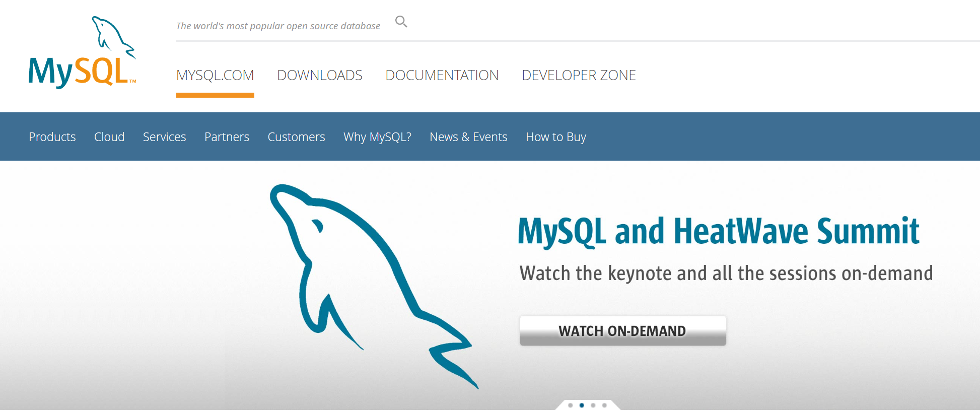
Task: Go to the DOWNLOADS tab
Action: click(x=320, y=75)
